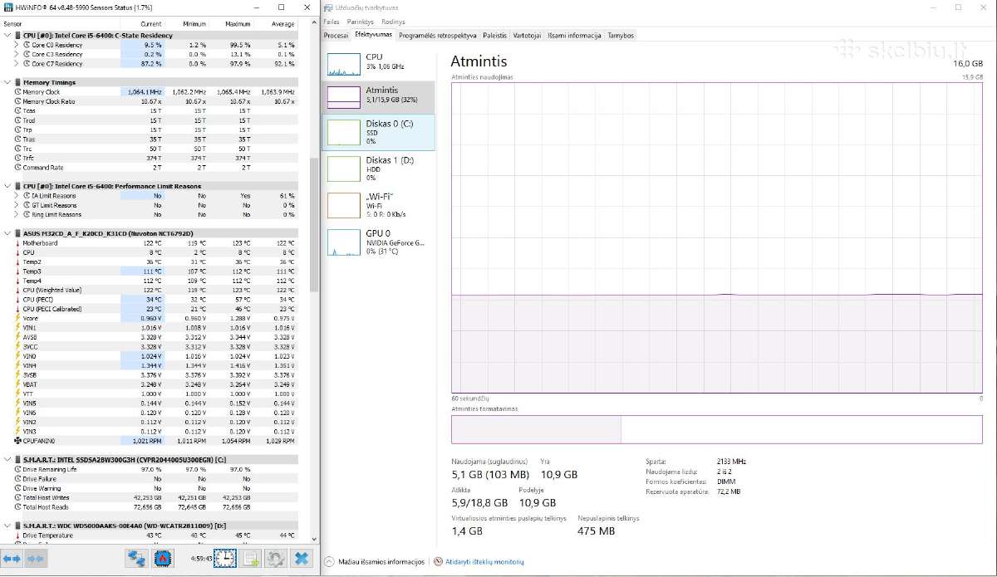Expand Core C7 Residency row
The height and width of the screenshot is (577, 997).
(x=17, y=63)
